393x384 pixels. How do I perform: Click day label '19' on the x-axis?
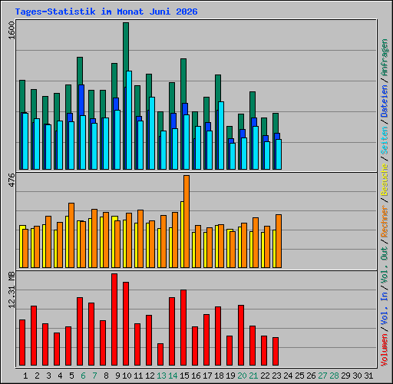click(230, 376)
